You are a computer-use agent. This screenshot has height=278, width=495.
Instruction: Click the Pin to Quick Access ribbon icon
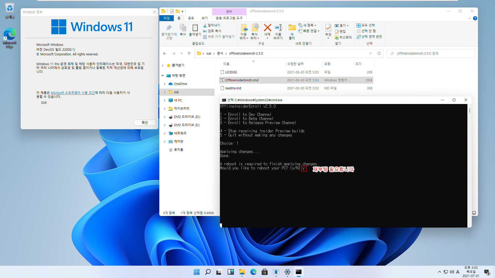[x=169, y=32]
